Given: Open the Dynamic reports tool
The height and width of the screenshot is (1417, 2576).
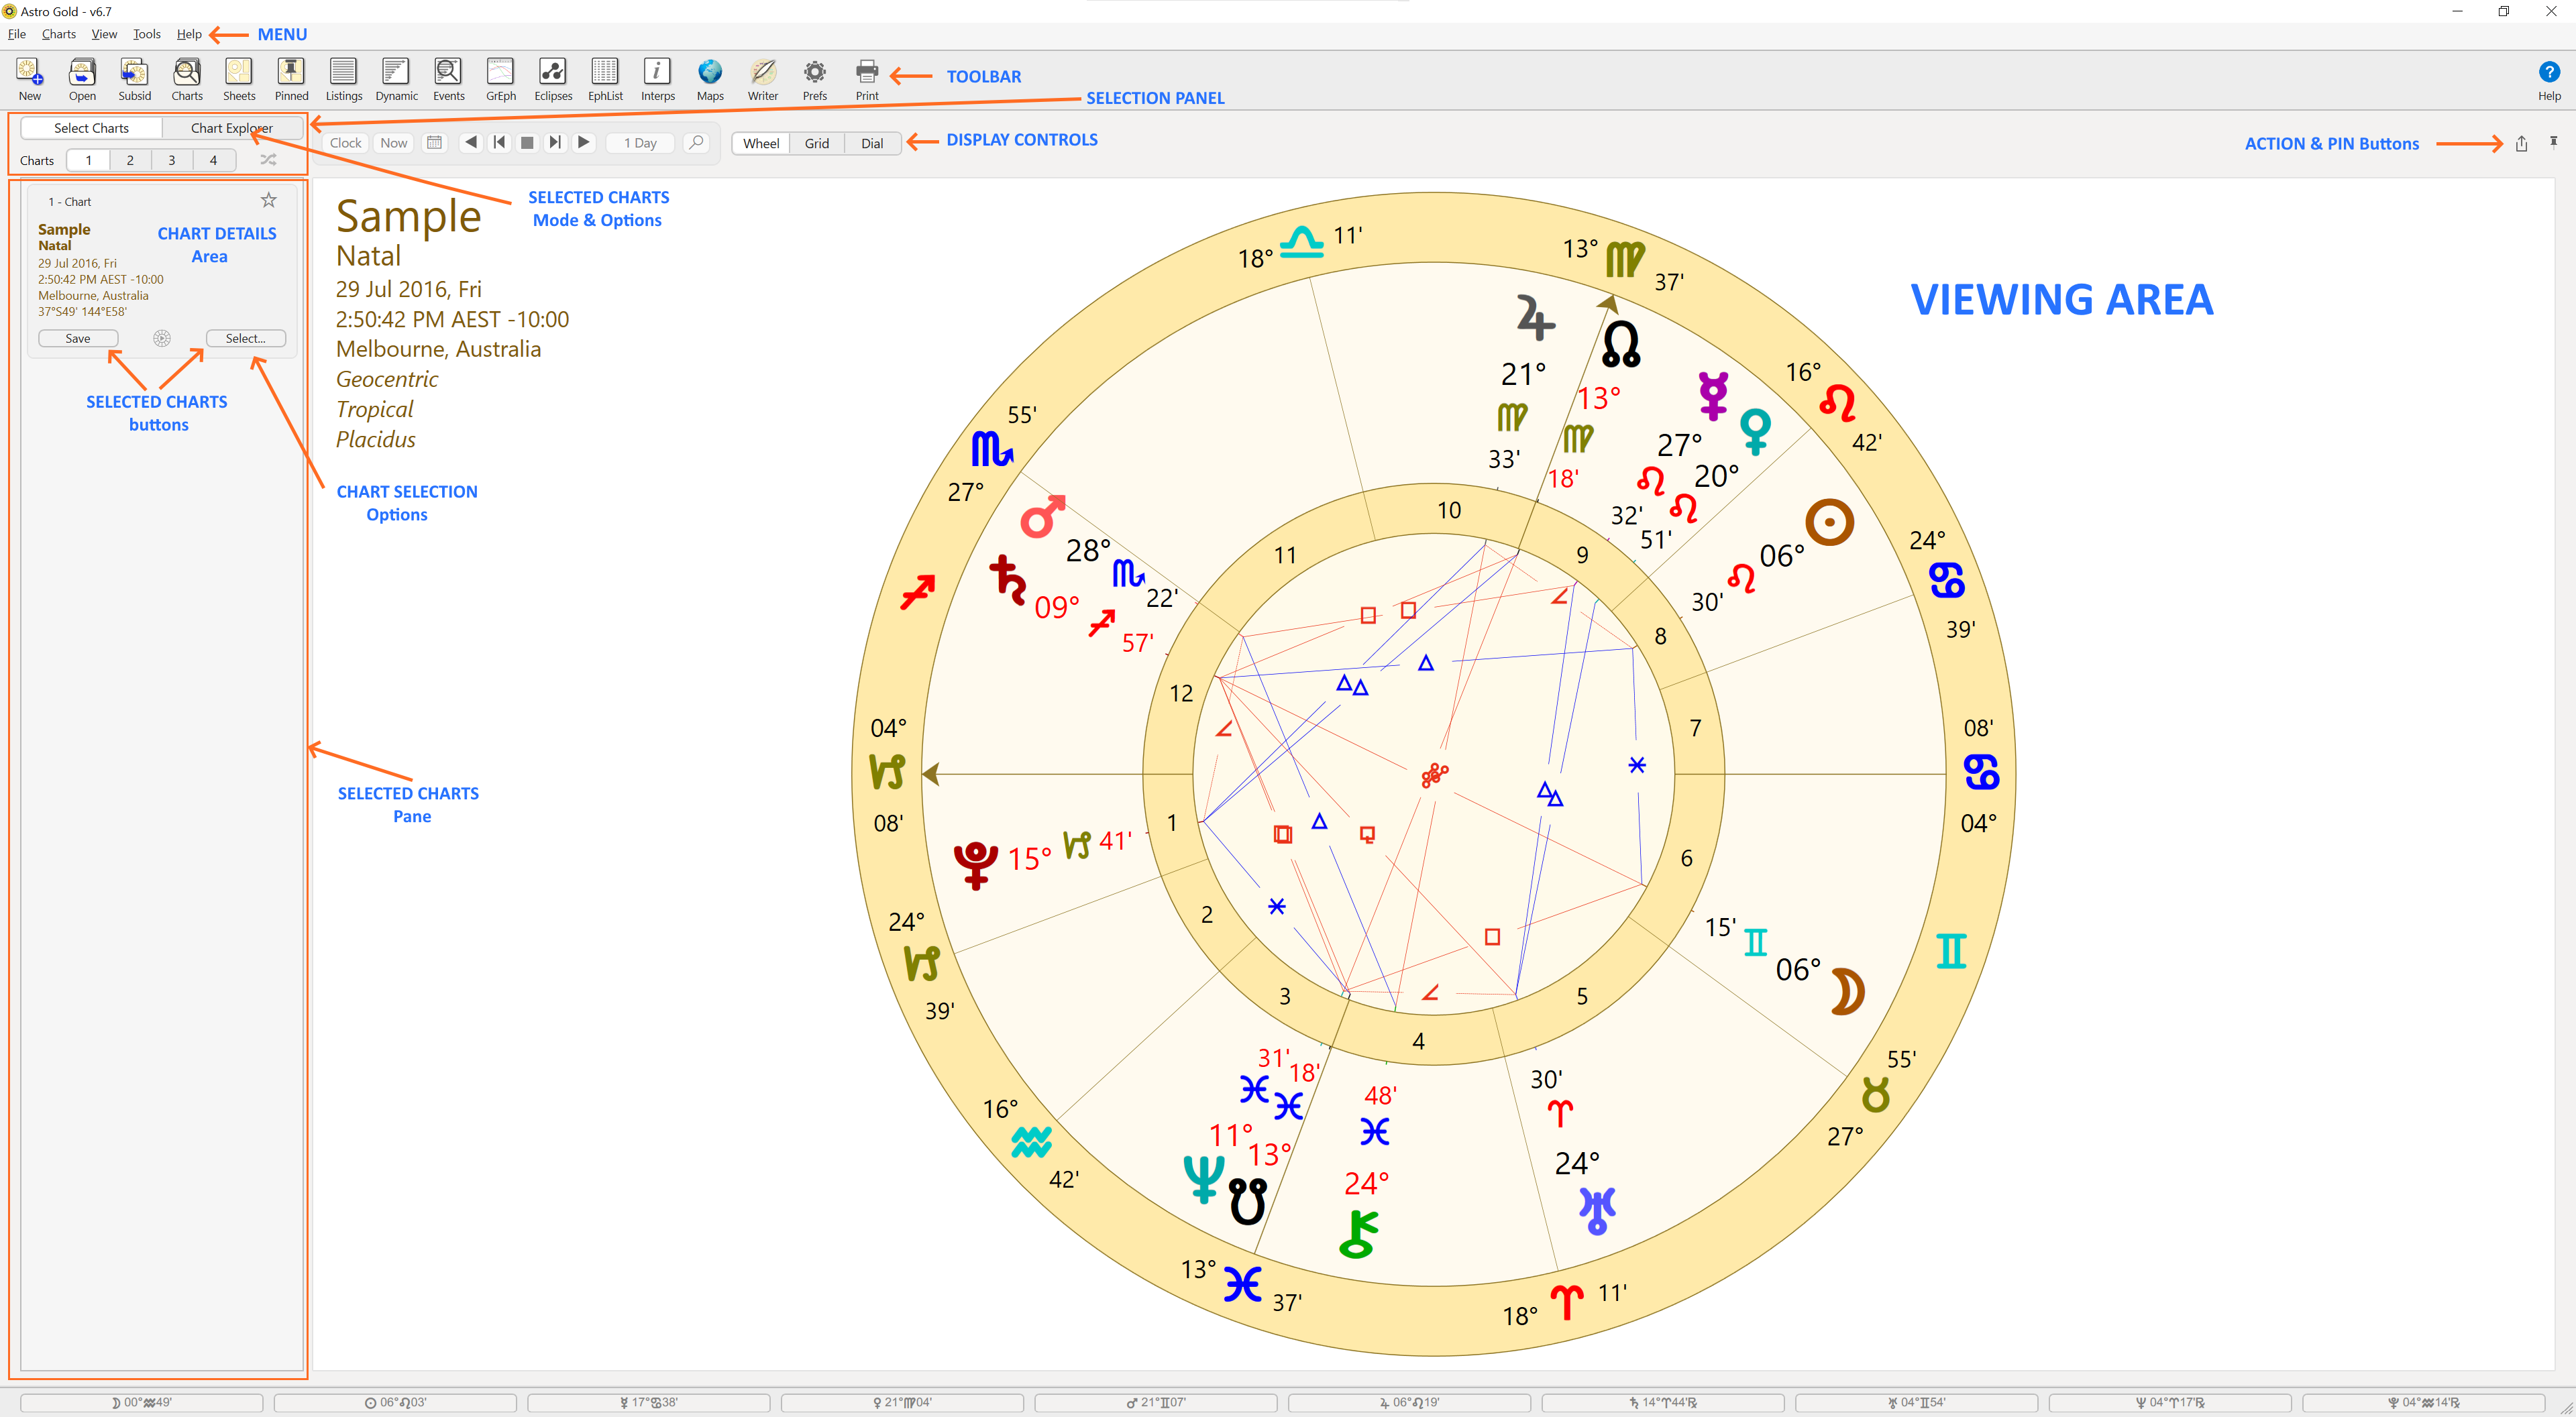Looking at the screenshot, I should [396, 79].
